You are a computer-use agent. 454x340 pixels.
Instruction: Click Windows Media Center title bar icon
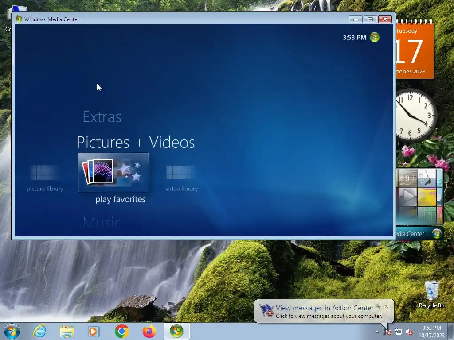tap(19, 19)
